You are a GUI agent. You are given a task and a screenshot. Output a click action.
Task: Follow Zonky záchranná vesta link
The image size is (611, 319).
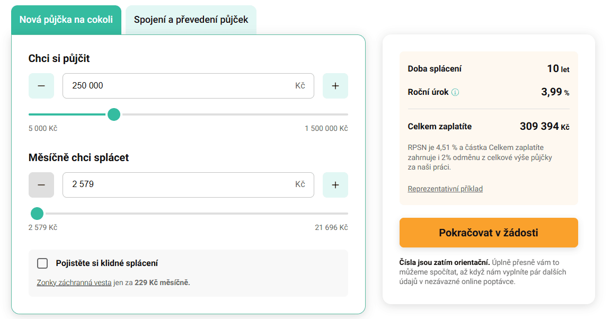[x=74, y=282]
